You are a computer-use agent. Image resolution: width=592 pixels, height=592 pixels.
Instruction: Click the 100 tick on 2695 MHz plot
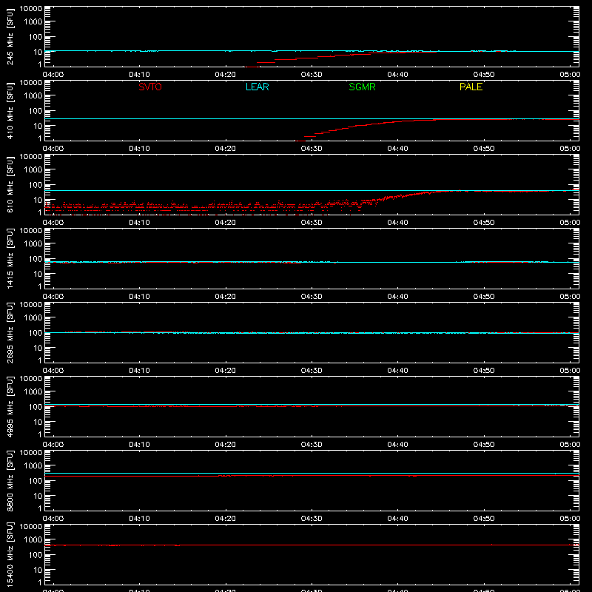(36, 333)
